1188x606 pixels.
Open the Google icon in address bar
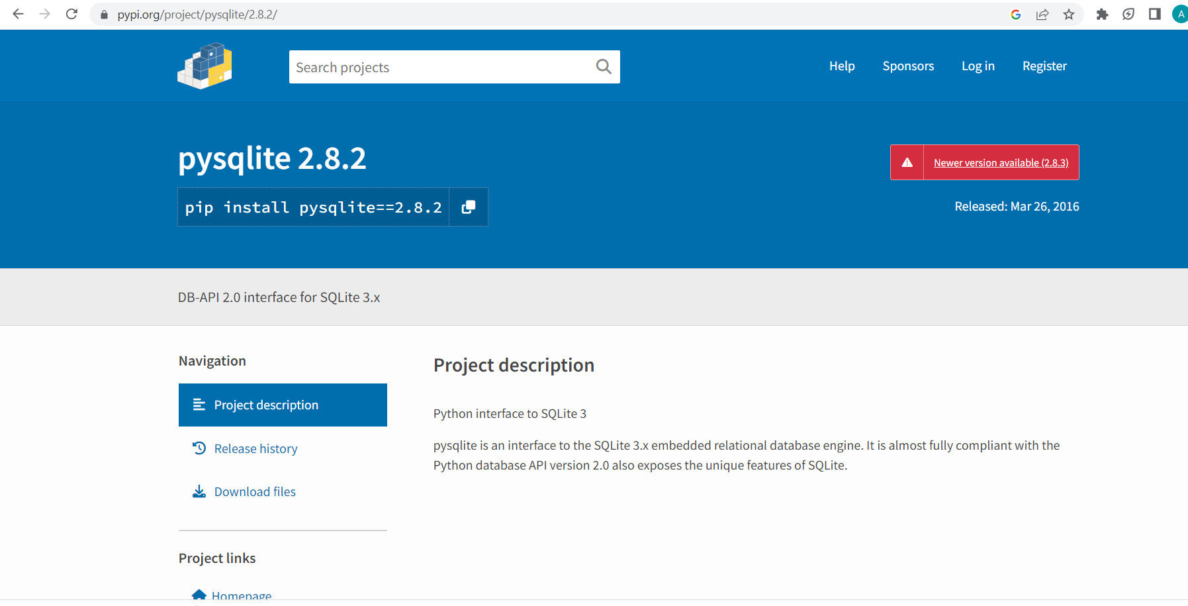[1016, 15]
